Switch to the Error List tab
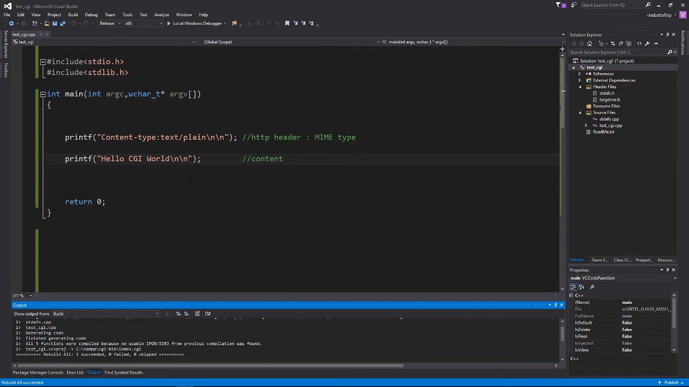 click(75, 373)
